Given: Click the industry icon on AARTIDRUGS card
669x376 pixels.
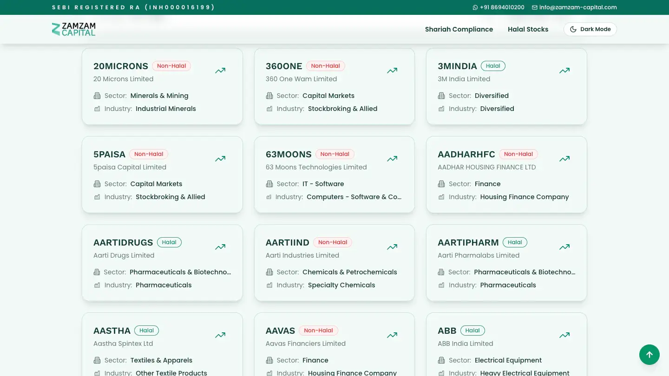Looking at the screenshot, I should coord(97,285).
